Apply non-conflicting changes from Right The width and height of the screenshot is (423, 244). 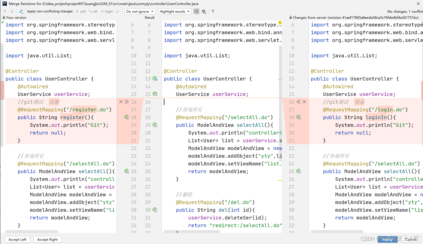click(107, 12)
